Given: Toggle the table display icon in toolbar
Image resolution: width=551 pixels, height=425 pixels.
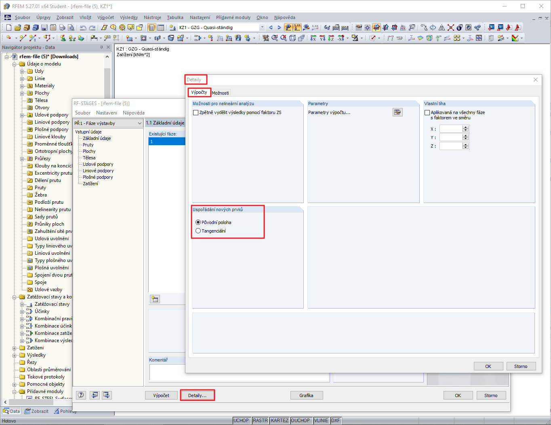Looking at the screenshot, I should (161, 27).
